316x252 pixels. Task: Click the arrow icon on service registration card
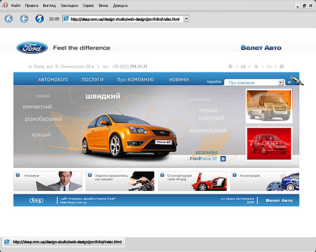(90, 175)
